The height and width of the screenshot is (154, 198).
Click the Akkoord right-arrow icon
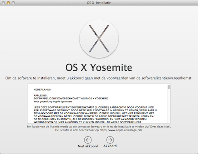110,140
